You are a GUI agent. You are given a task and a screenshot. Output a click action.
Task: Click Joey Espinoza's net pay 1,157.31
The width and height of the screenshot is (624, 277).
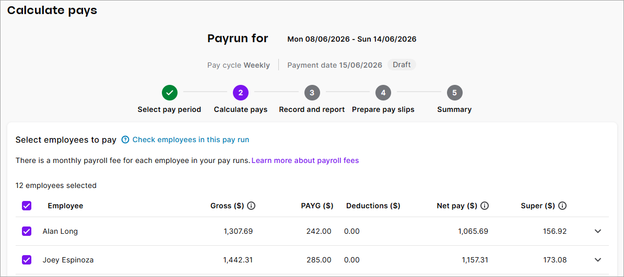[x=475, y=260]
